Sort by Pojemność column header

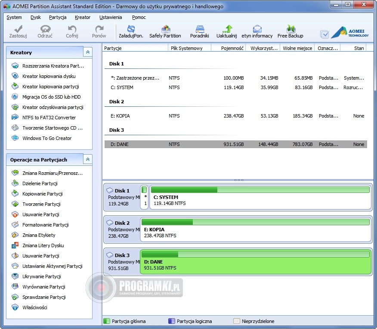coord(229,48)
